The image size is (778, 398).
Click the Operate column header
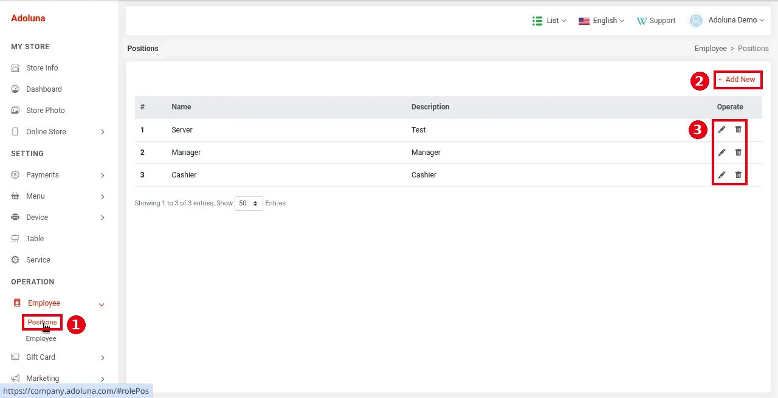coord(730,107)
